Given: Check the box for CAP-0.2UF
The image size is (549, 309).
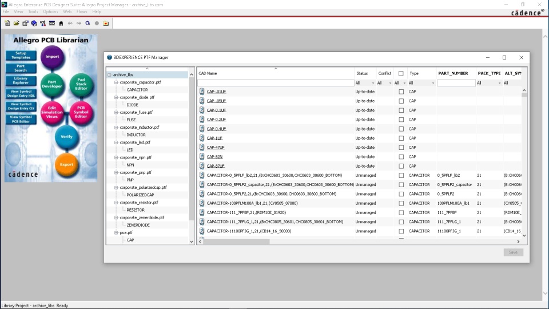Looking at the screenshot, I should pyautogui.click(x=401, y=120).
